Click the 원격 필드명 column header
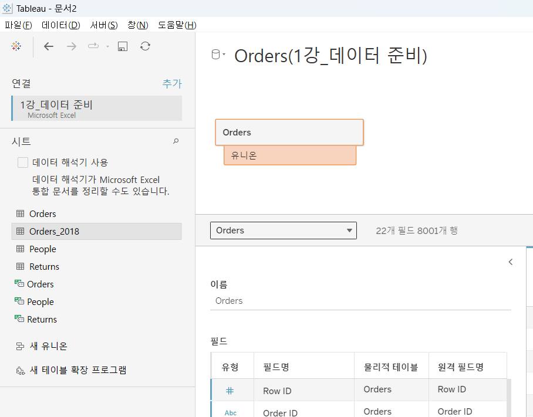 coord(468,367)
